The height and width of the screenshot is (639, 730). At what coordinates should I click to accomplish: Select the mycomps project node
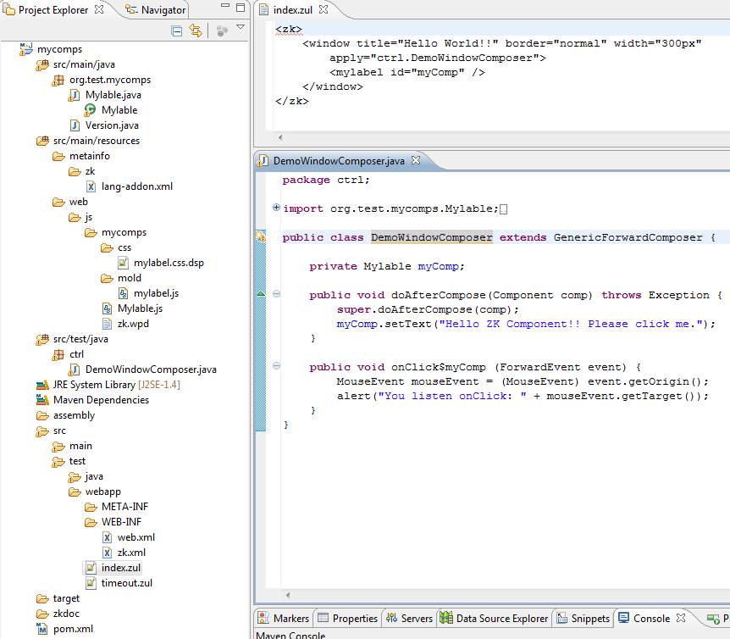coord(59,49)
